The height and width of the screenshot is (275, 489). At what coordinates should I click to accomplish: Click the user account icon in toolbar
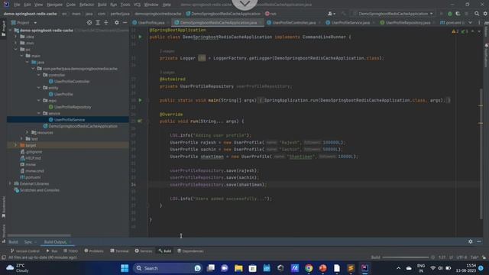tap(331, 14)
